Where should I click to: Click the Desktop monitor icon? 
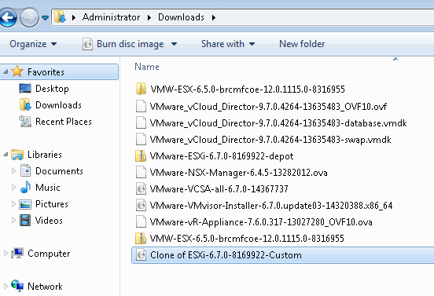click(25, 89)
